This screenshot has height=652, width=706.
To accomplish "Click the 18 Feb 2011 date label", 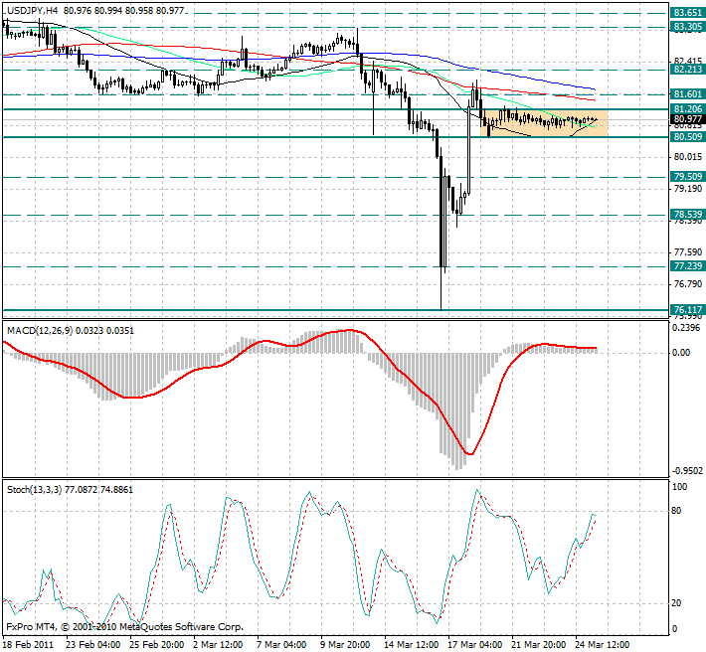I will 28,645.
